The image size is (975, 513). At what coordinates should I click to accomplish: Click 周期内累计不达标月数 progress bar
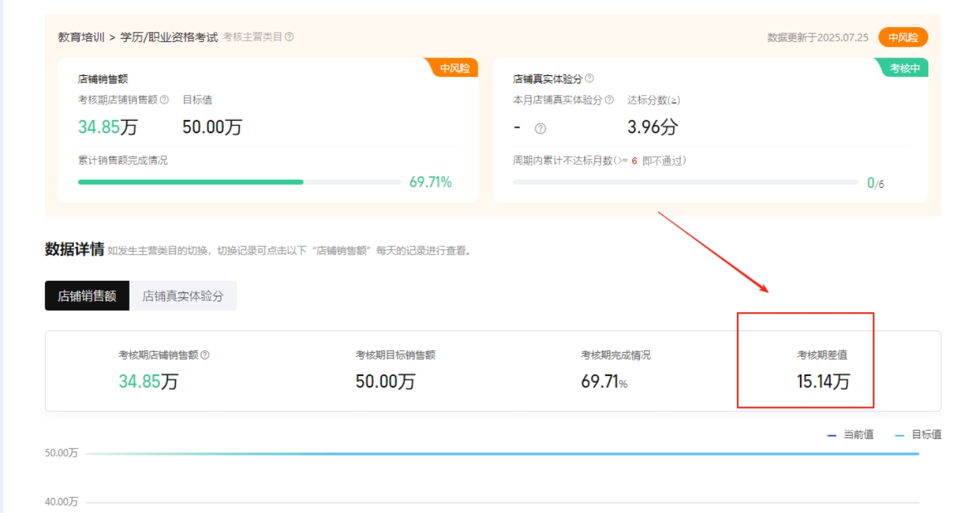pos(685,182)
